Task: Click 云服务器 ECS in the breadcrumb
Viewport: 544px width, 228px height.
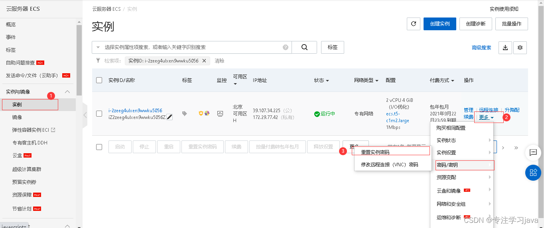Action: [x=106, y=9]
